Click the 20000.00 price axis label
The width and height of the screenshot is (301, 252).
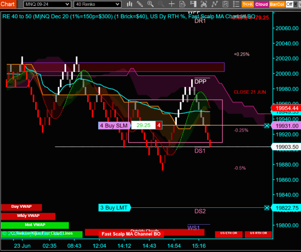click(287, 73)
